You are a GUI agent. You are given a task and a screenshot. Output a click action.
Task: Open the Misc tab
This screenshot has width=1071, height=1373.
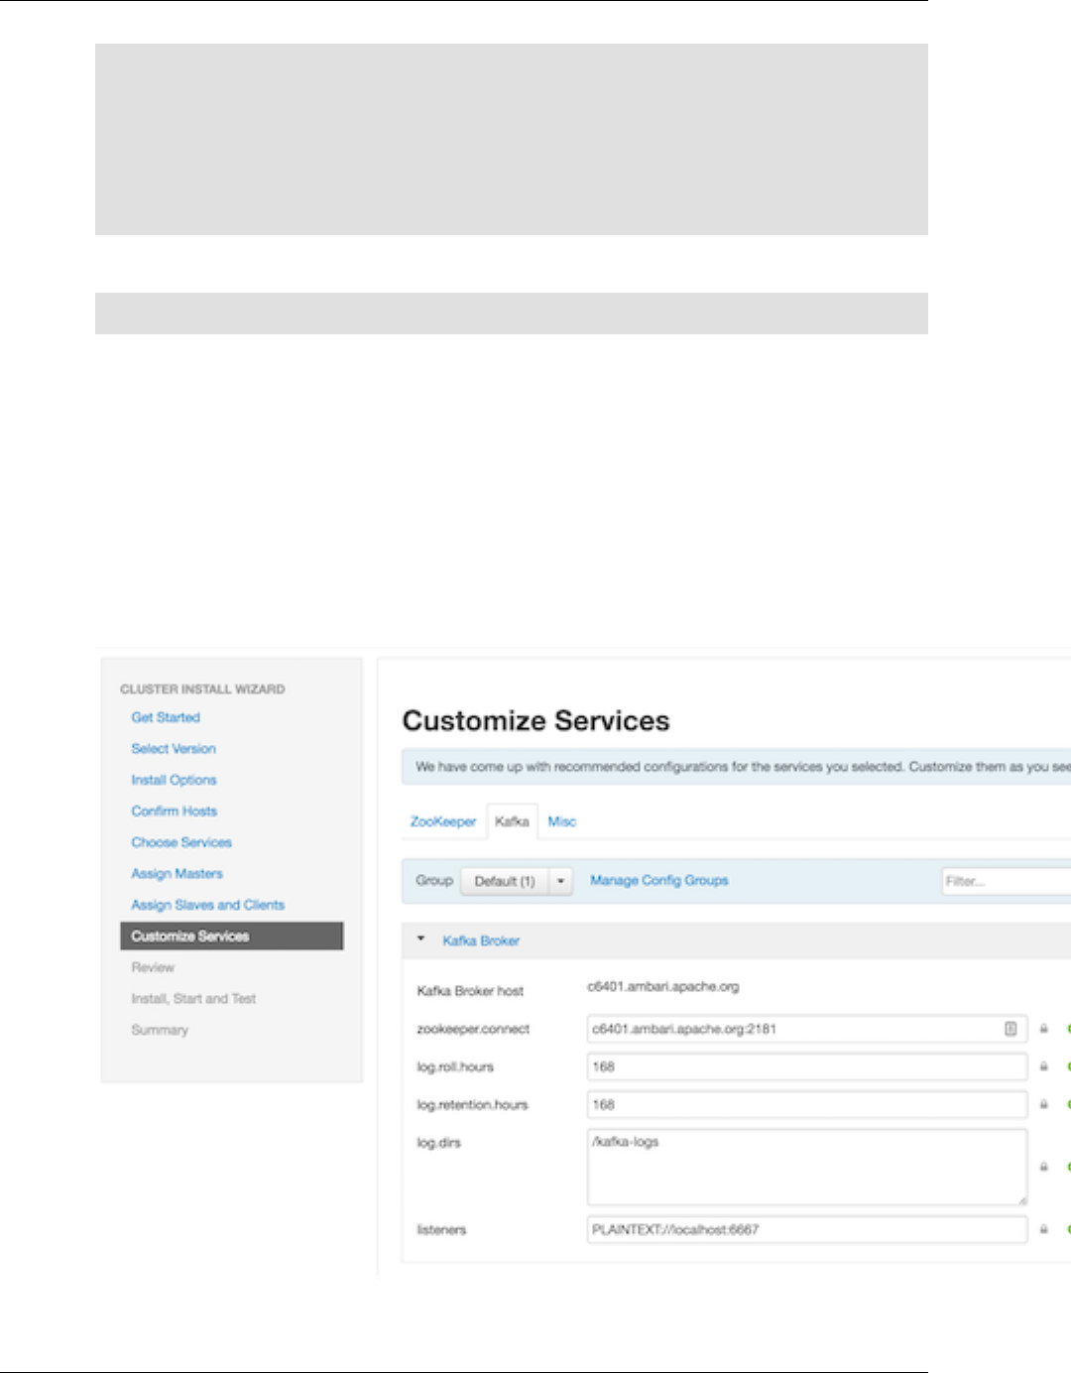[x=562, y=821]
